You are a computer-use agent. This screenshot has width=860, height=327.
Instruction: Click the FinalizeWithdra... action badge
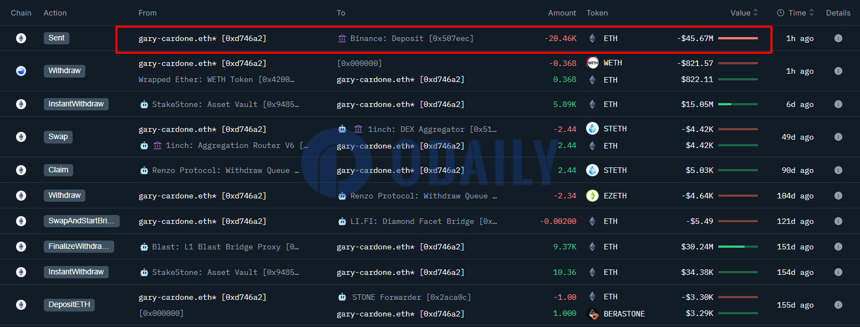[79, 247]
